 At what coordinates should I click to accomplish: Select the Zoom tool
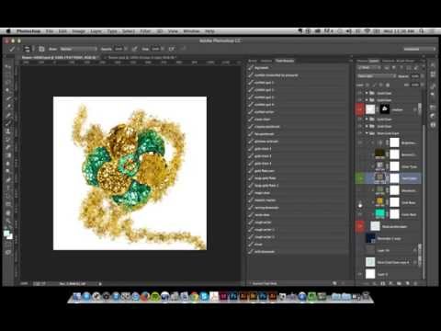click(8, 221)
